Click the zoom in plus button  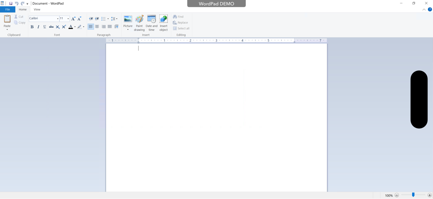[430, 195]
